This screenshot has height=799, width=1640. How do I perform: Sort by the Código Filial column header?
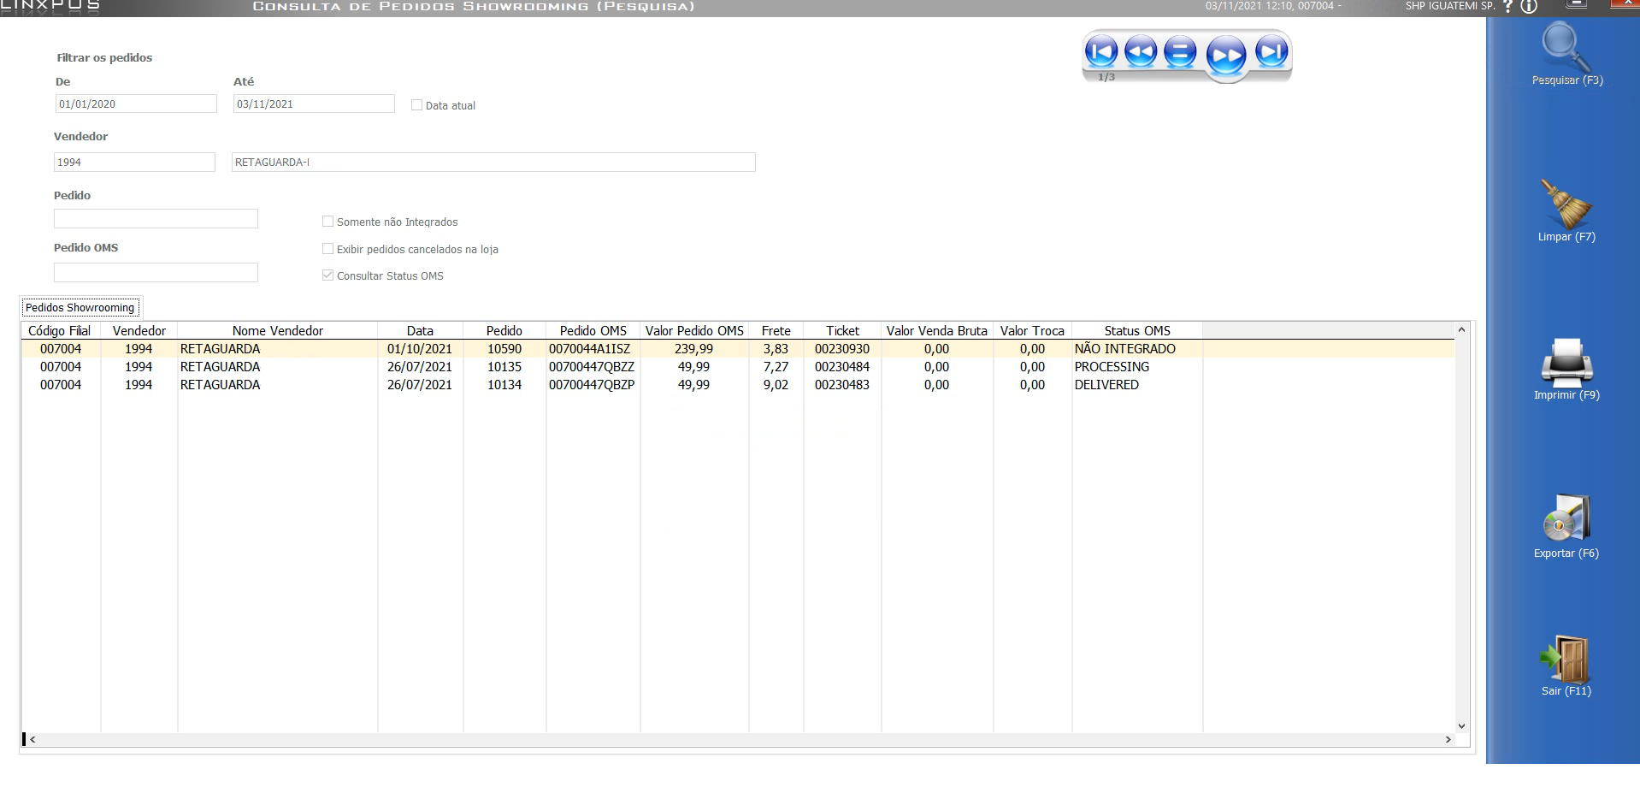tap(60, 331)
